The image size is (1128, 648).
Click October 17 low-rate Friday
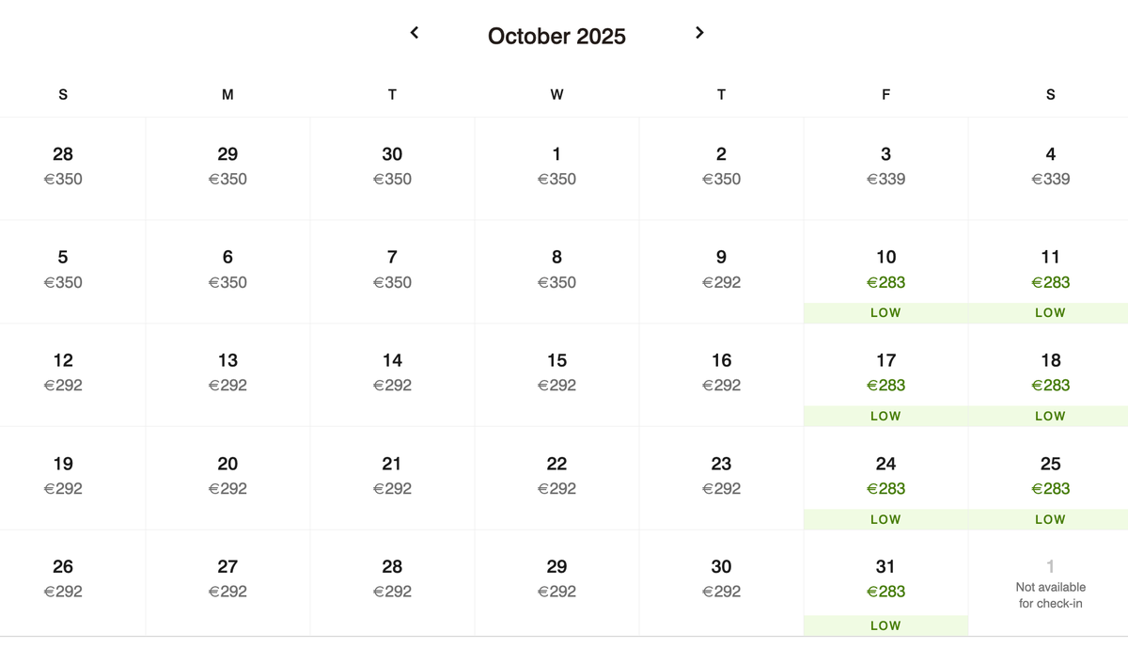pos(885,375)
